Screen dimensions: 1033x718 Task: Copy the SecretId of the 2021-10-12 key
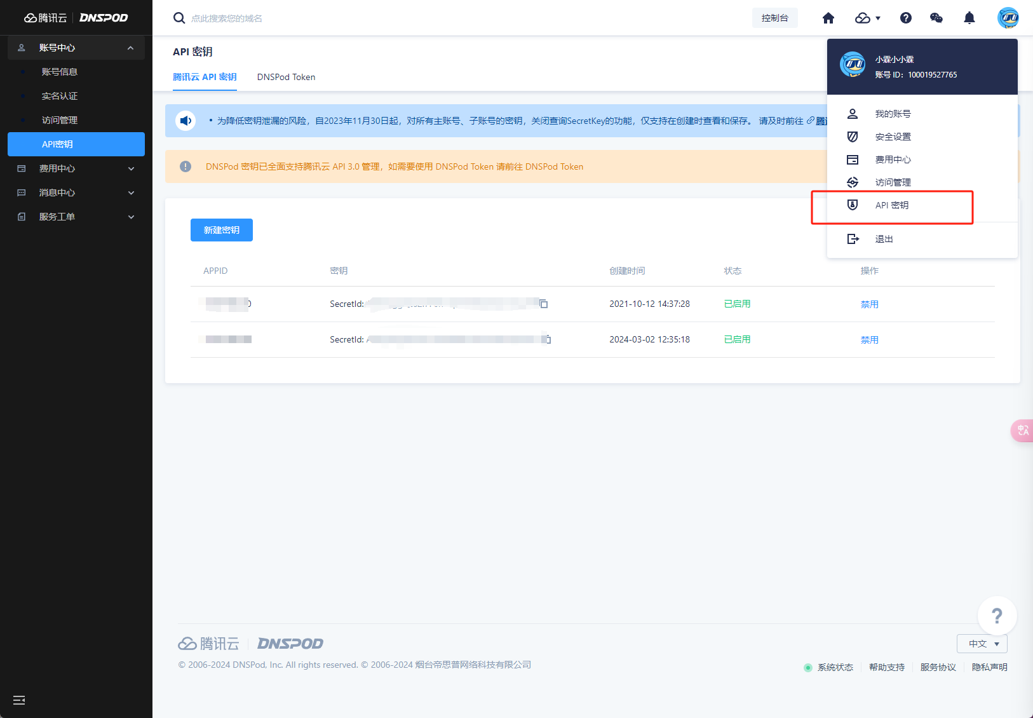pos(544,304)
